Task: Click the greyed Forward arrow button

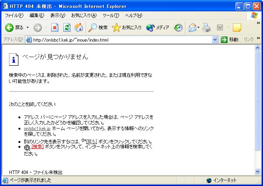Action: click(x=38, y=28)
